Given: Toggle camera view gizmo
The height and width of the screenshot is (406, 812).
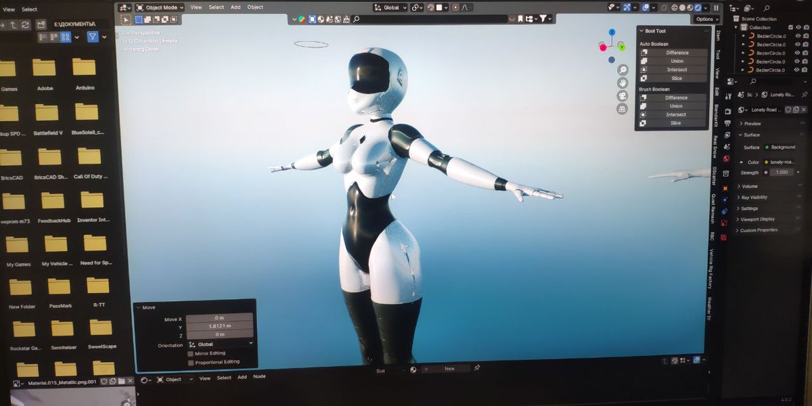Looking at the screenshot, I should (623, 95).
